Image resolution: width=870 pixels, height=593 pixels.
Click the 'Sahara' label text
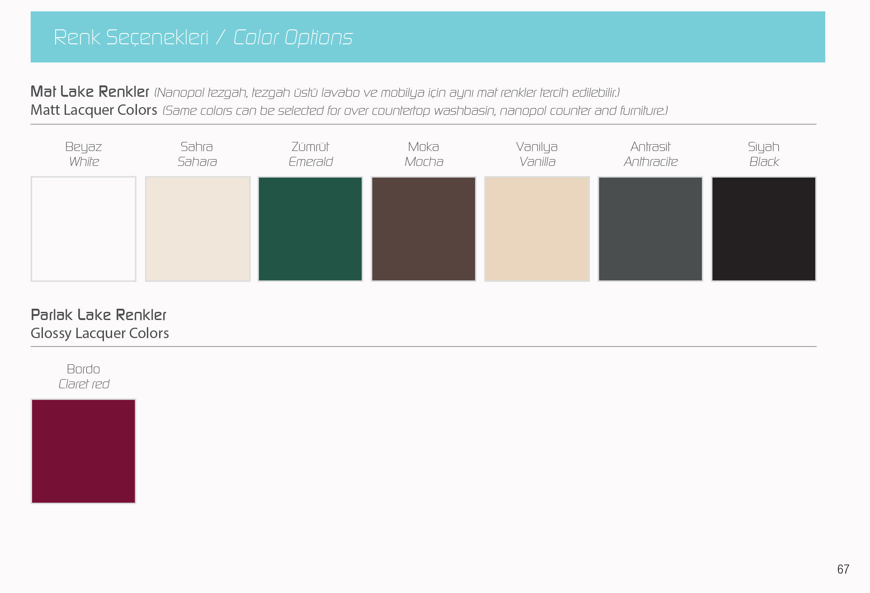pyautogui.click(x=198, y=161)
